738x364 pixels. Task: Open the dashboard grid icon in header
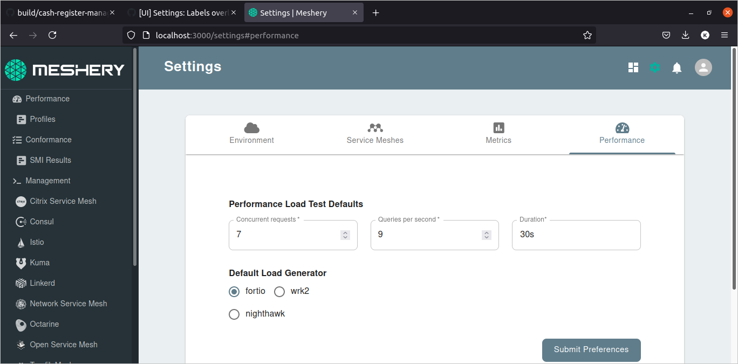pyautogui.click(x=633, y=67)
